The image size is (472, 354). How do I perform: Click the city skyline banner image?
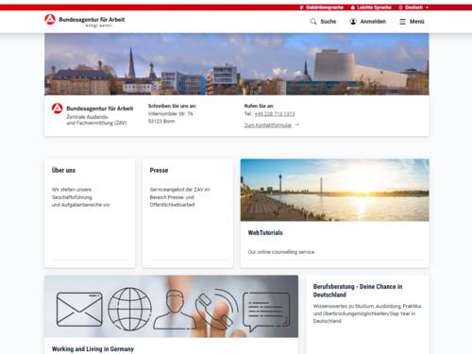coord(237,64)
